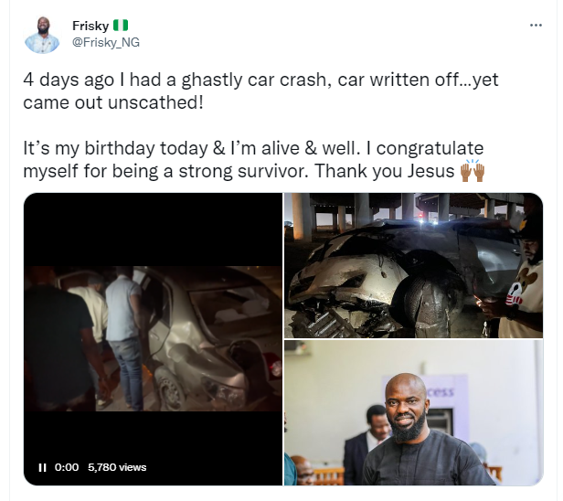The width and height of the screenshot is (563, 501).
Task: Click the 0:00 video timestamp
Action: [x=67, y=467]
